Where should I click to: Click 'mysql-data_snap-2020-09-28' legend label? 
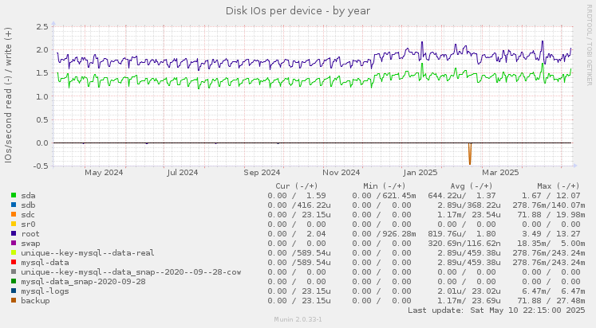pos(83,281)
